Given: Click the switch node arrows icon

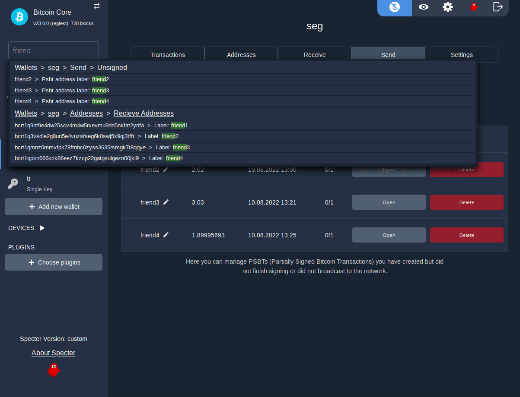Looking at the screenshot, I should 97,6.
